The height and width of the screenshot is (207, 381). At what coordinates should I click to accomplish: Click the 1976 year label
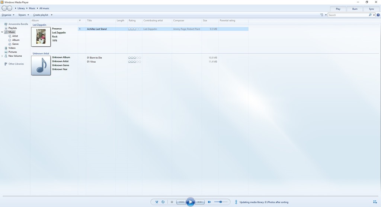[54, 40]
